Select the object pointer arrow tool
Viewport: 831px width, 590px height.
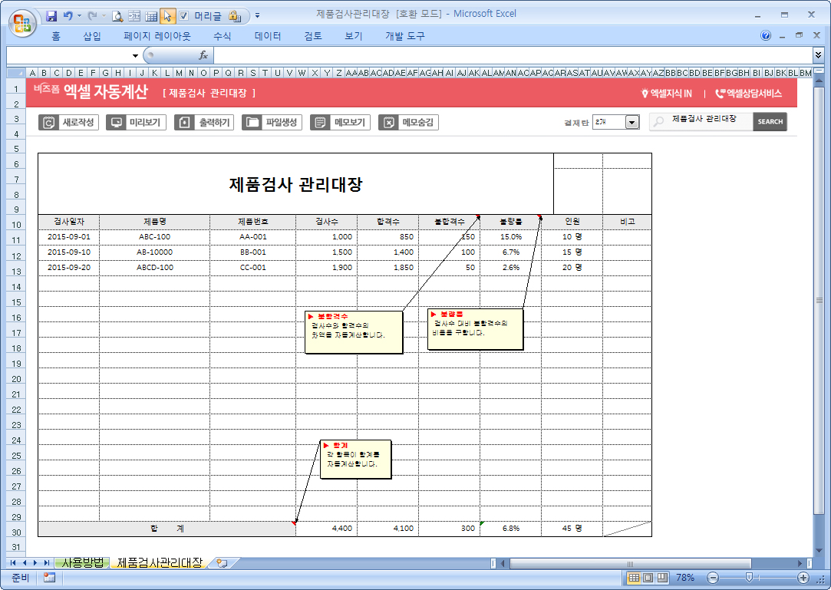pos(167,16)
